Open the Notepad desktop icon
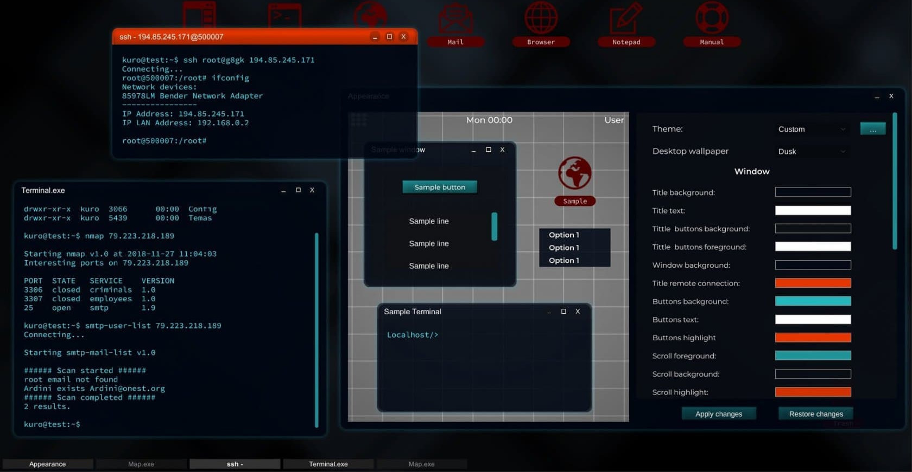The height and width of the screenshot is (472, 912). (x=626, y=22)
